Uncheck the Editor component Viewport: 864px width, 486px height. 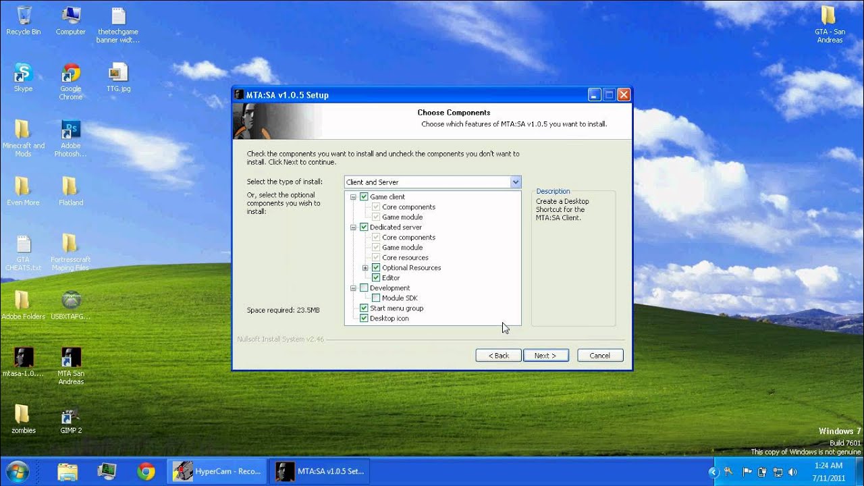376,278
